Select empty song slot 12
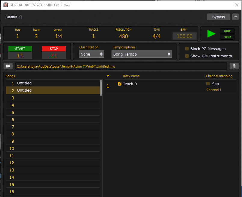The height and width of the screenshot is (197, 242). point(53,163)
